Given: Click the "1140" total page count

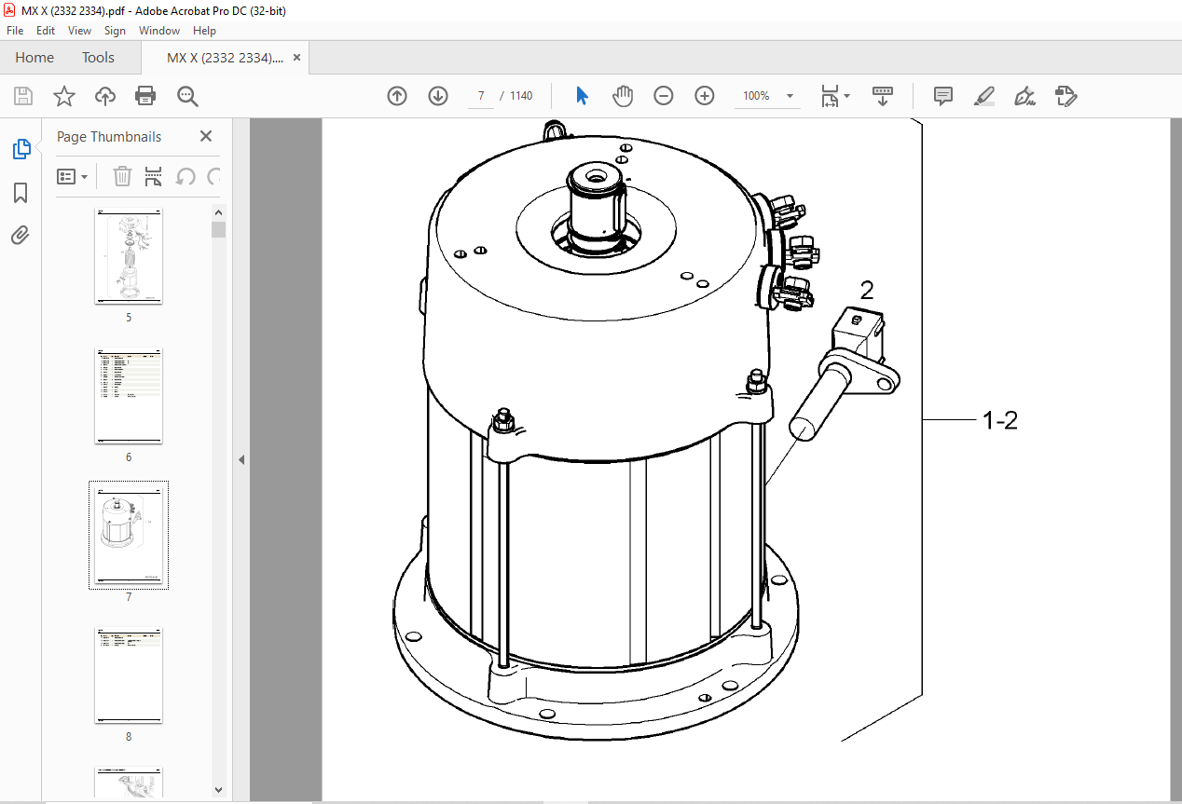Looking at the screenshot, I should click(522, 96).
